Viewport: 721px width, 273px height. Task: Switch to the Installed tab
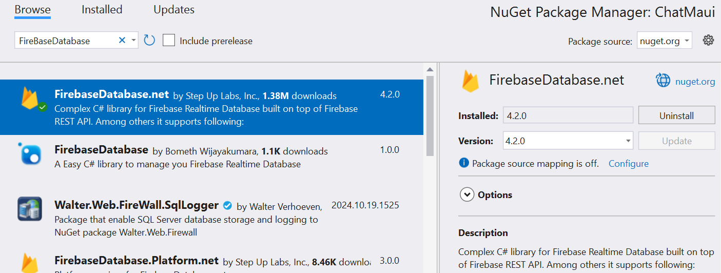[x=102, y=10]
